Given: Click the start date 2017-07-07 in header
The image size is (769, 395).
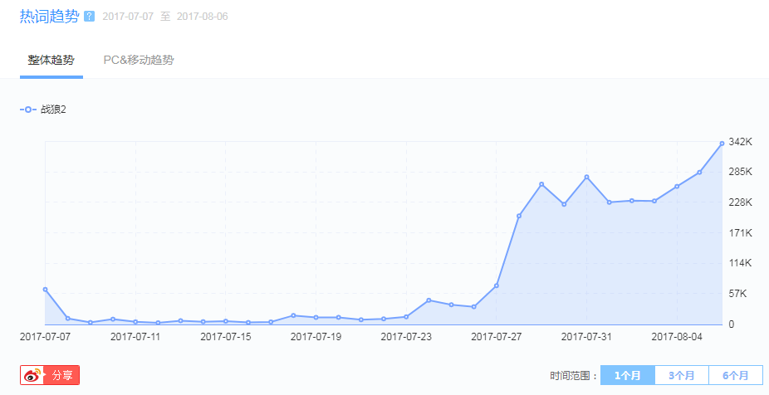Looking at the screenshot, I should click(130, 17).
